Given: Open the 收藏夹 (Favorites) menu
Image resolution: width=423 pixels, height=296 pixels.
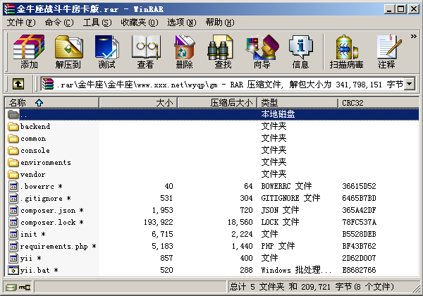Looking at the screenshot, I should (134, 23).
